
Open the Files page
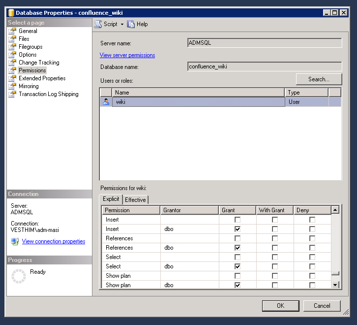click(x=24, y=39)
